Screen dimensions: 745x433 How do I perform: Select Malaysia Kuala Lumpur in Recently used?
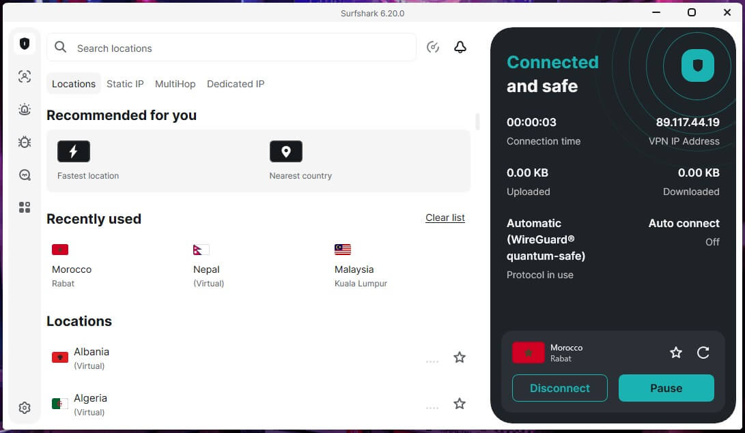tap(361, 266)
